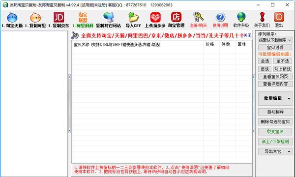Launch the JD 复制京东 icon
Image resolution: width=295 pixels, height=177 pixels.
[x=59, y=20]
